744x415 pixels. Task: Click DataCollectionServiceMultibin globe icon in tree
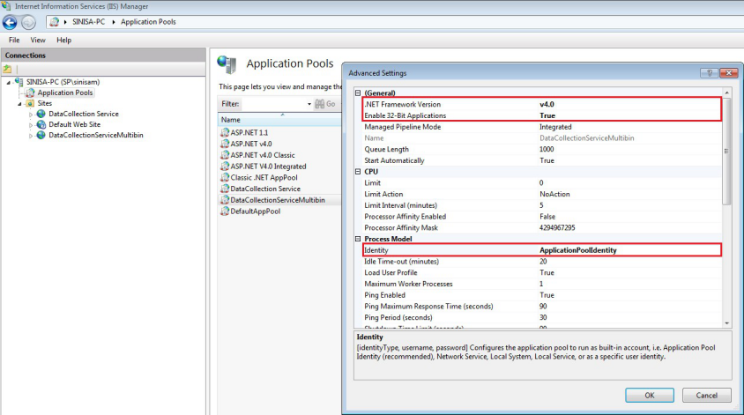[x=41, y=135]
